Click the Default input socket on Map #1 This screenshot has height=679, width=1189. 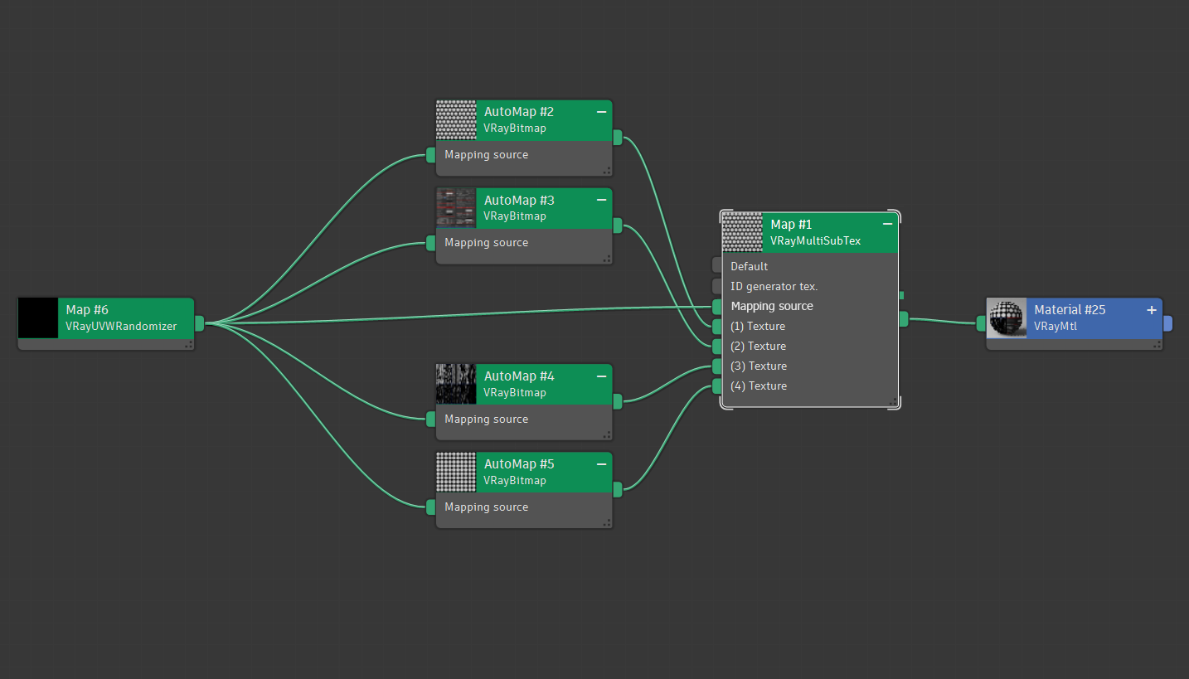point(717,265)
